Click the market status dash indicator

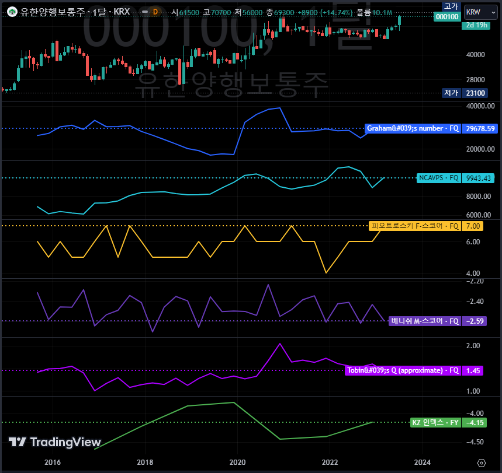pos(145,12)
